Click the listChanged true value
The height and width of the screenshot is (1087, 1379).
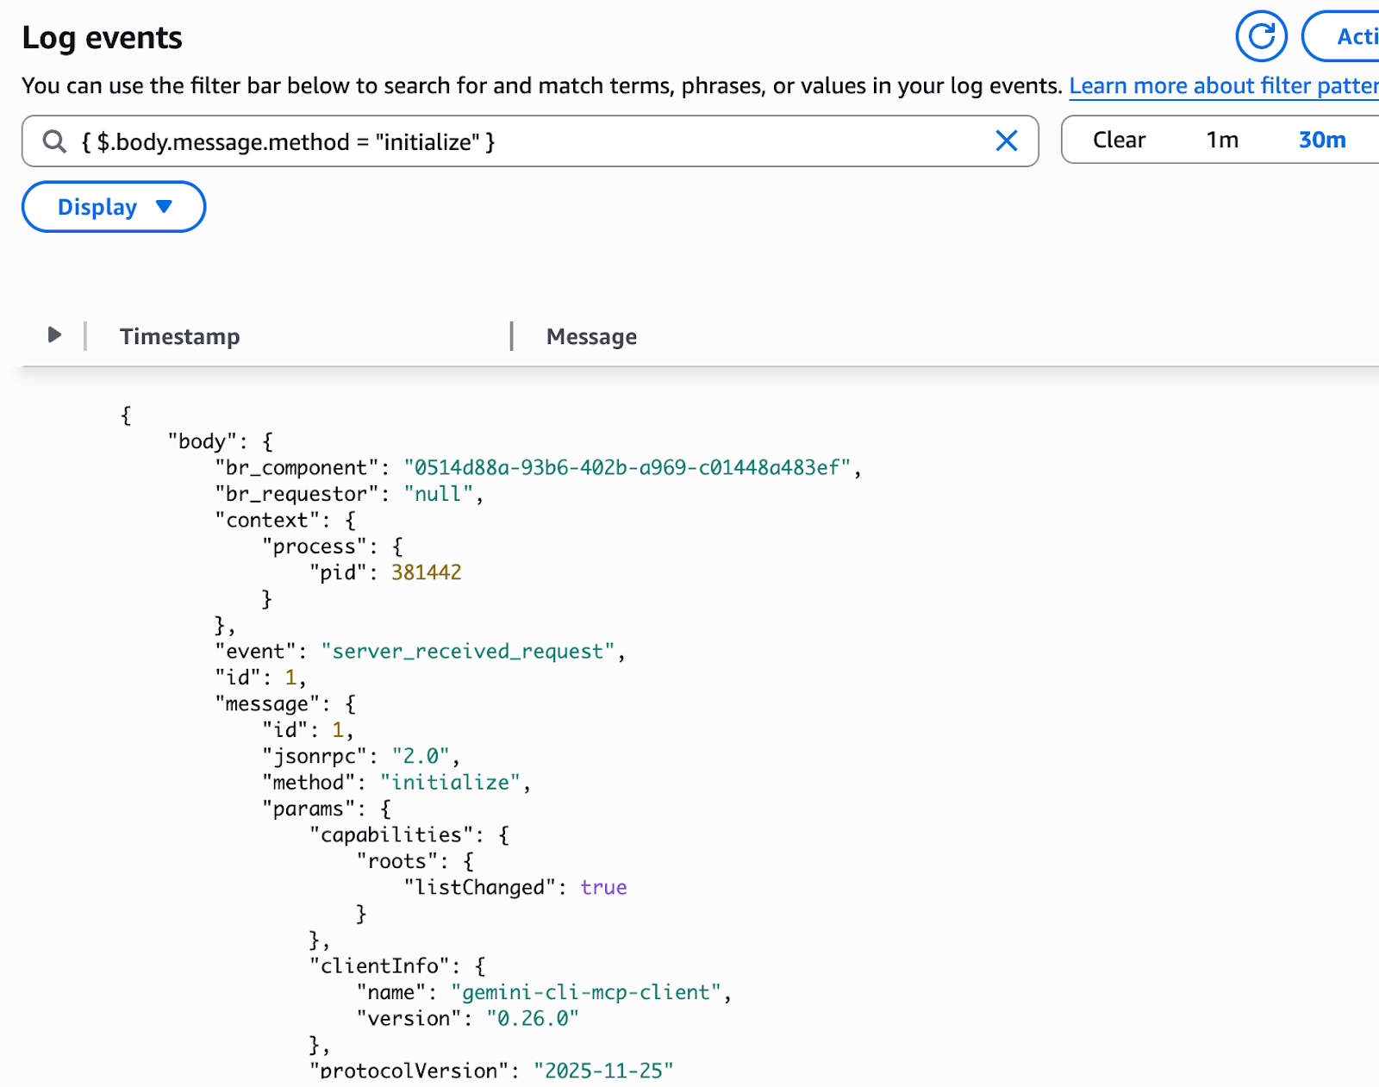[x=603, y=887]
